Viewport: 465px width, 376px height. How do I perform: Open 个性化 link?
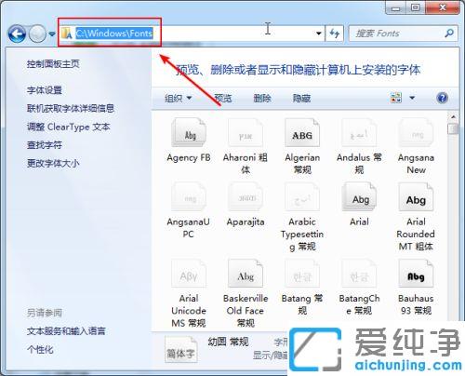tap(40, 350)
